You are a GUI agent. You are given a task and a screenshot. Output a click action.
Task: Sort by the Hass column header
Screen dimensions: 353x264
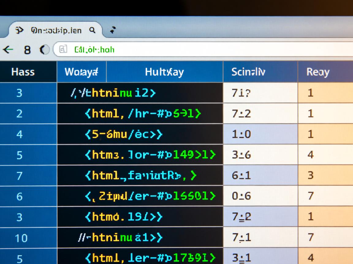(23, 72)
